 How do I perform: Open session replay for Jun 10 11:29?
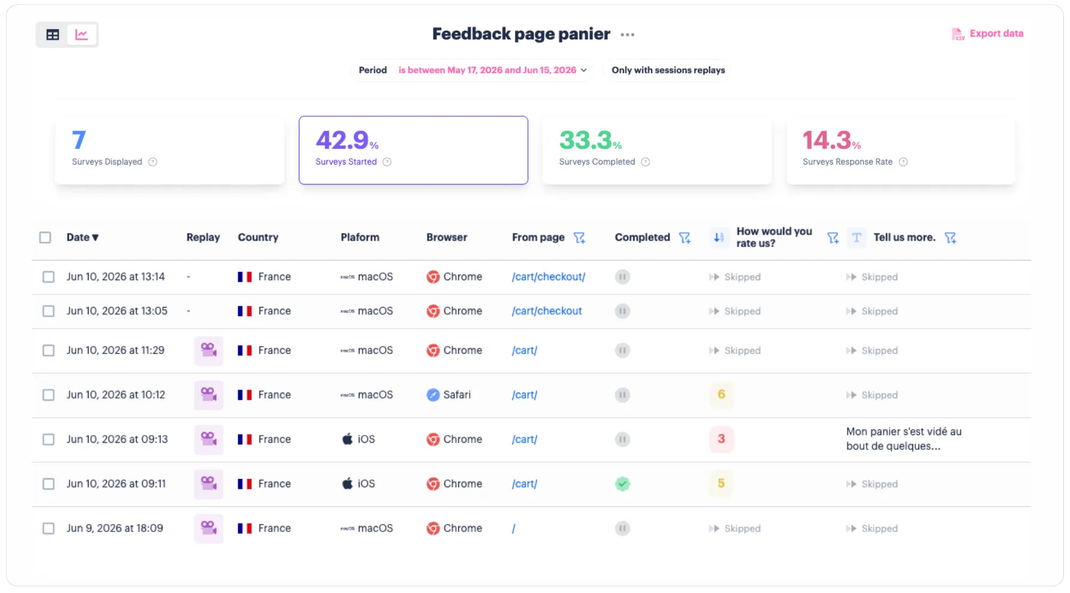[208, 351]
